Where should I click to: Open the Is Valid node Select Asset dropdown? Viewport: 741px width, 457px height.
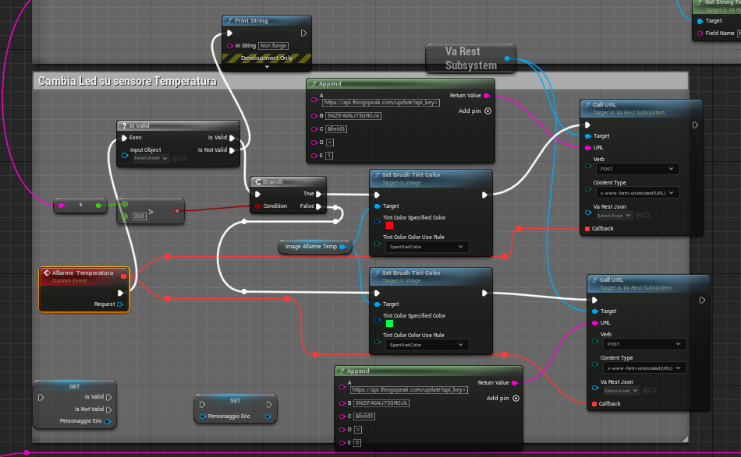(151, 159)
